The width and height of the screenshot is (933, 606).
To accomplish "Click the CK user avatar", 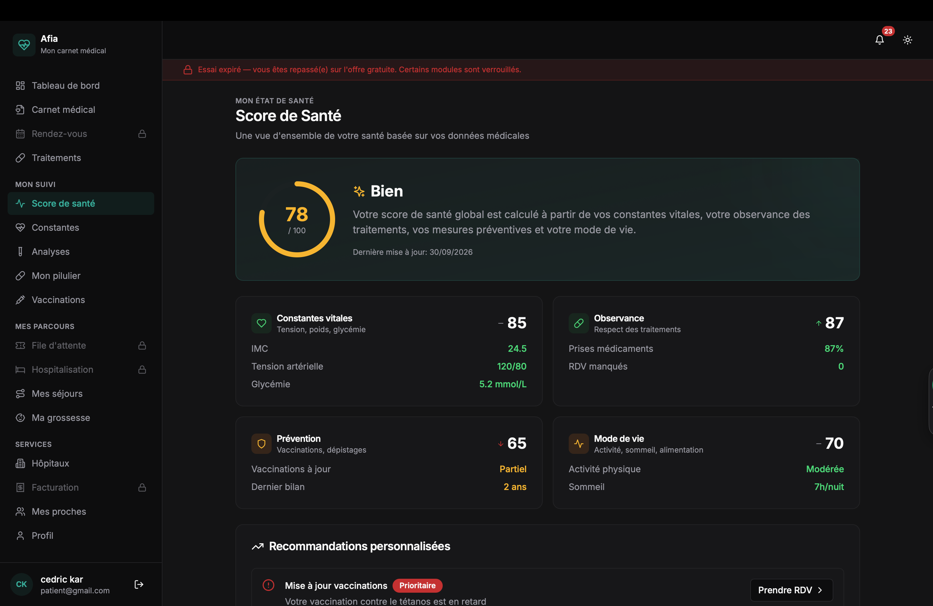I will coord(22,584).
